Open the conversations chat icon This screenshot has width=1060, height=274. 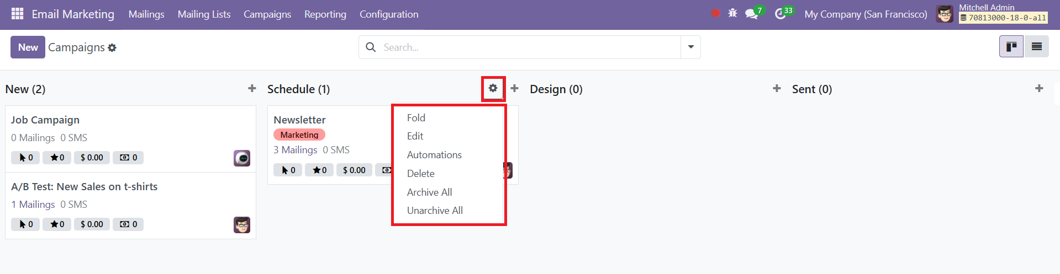tap(751, 14)
